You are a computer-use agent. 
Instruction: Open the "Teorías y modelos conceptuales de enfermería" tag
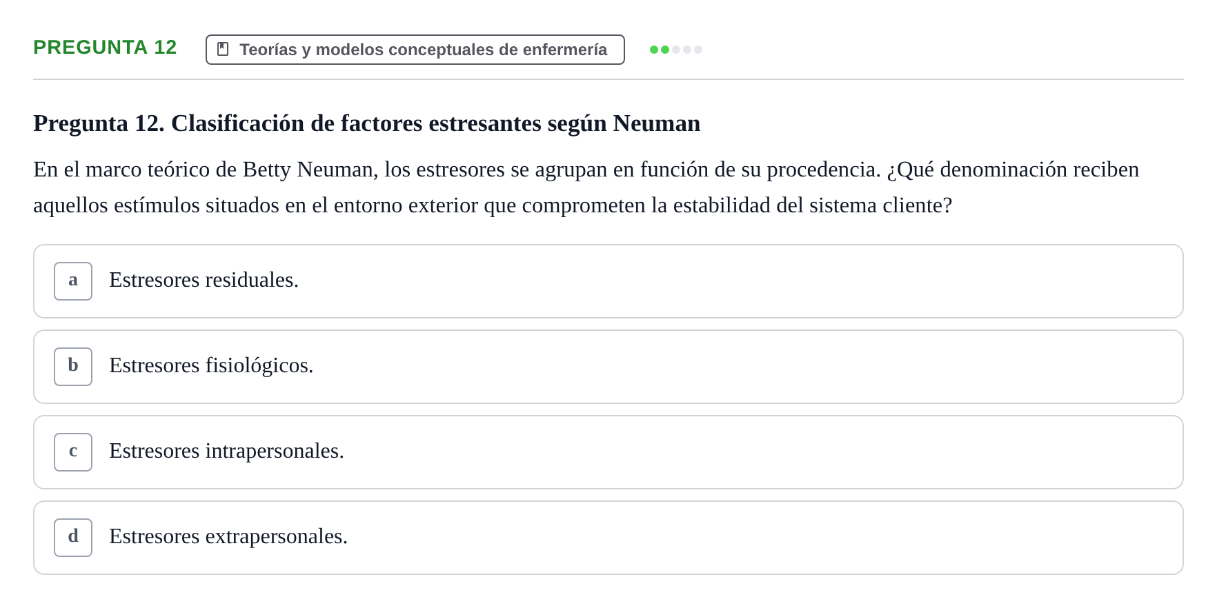(415, 50)
